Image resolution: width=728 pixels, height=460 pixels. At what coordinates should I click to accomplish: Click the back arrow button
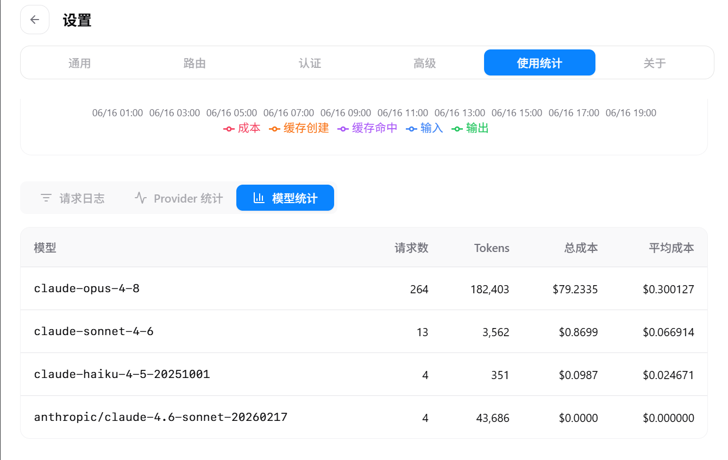click(x=35, y=20)
